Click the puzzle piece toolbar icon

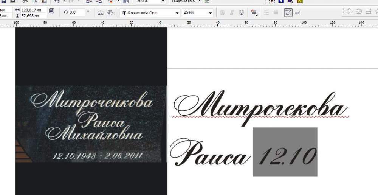coord(349,11)
